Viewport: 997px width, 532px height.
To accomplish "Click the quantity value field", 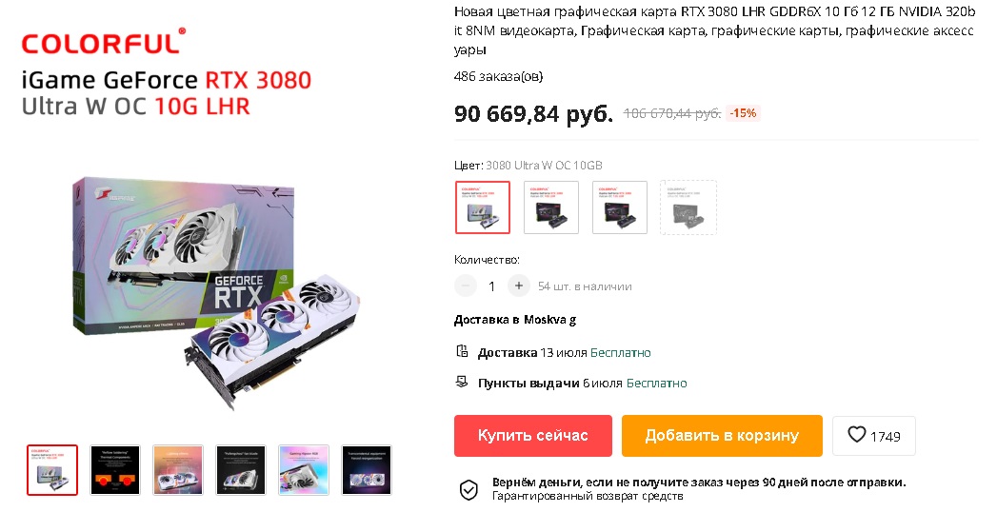I will click(491, 286).
